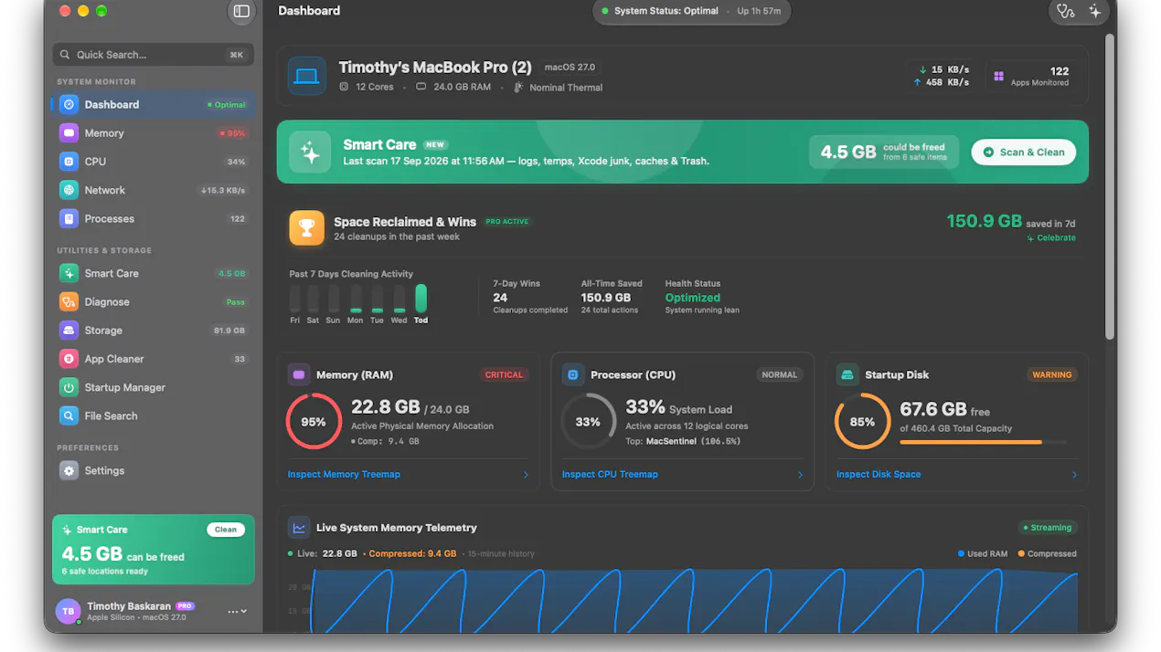
Task: Click the Mon bar in cleaning activity chart
Action: [x=355, y=299]
